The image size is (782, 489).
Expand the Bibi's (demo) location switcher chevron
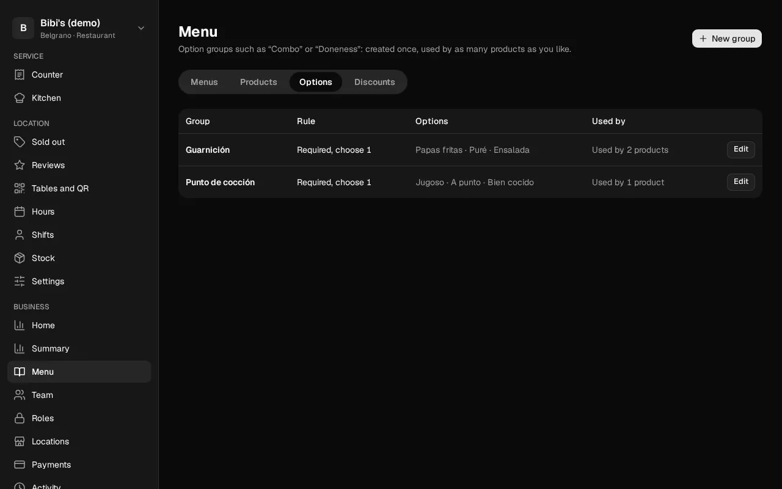coord(141,28)
